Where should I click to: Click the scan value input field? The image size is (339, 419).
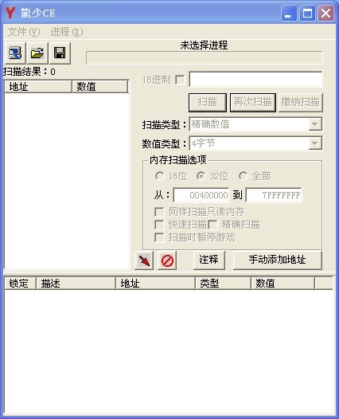[x=255, y=79]
